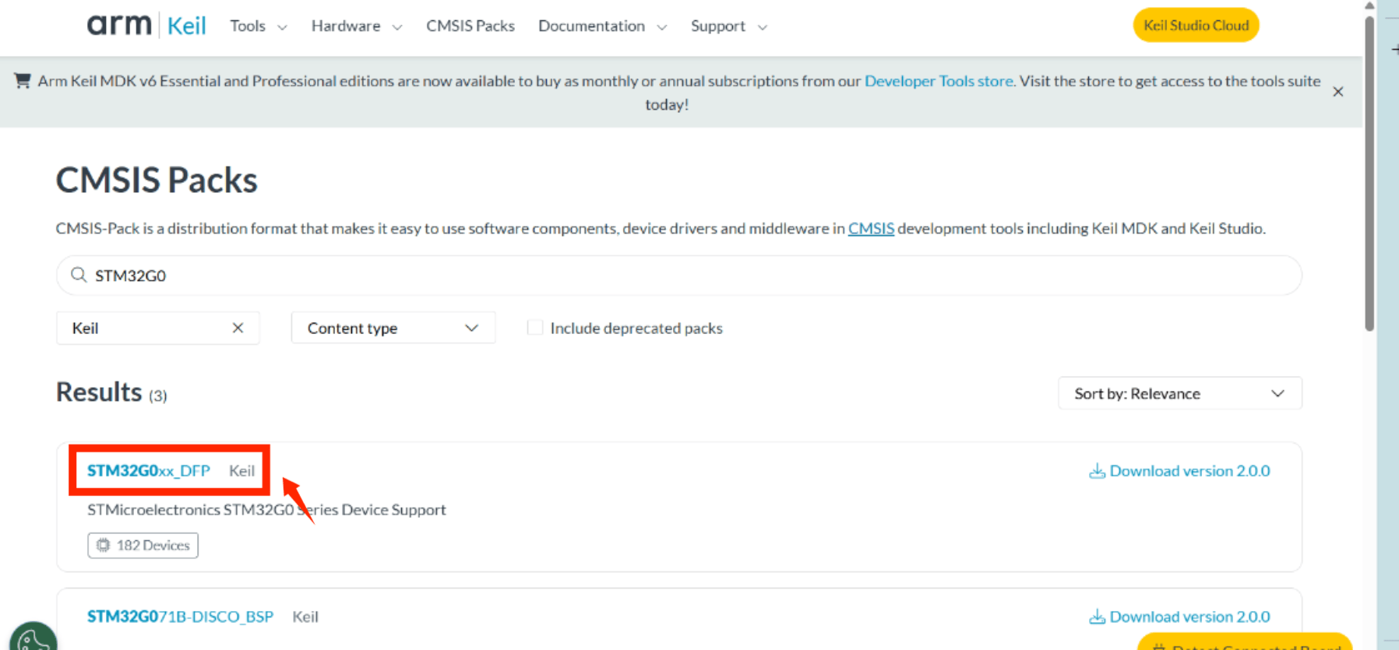Expand the Documentation chevron arrow
Screen dimensions: 1399x650
click(661, 27)
